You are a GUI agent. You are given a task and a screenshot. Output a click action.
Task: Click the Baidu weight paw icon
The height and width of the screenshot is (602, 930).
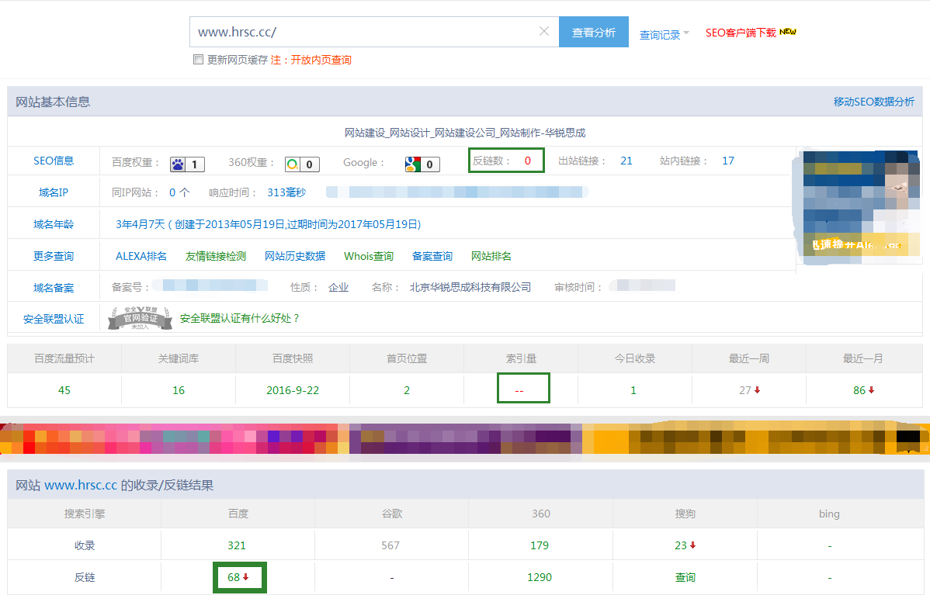tap(178, 164)
